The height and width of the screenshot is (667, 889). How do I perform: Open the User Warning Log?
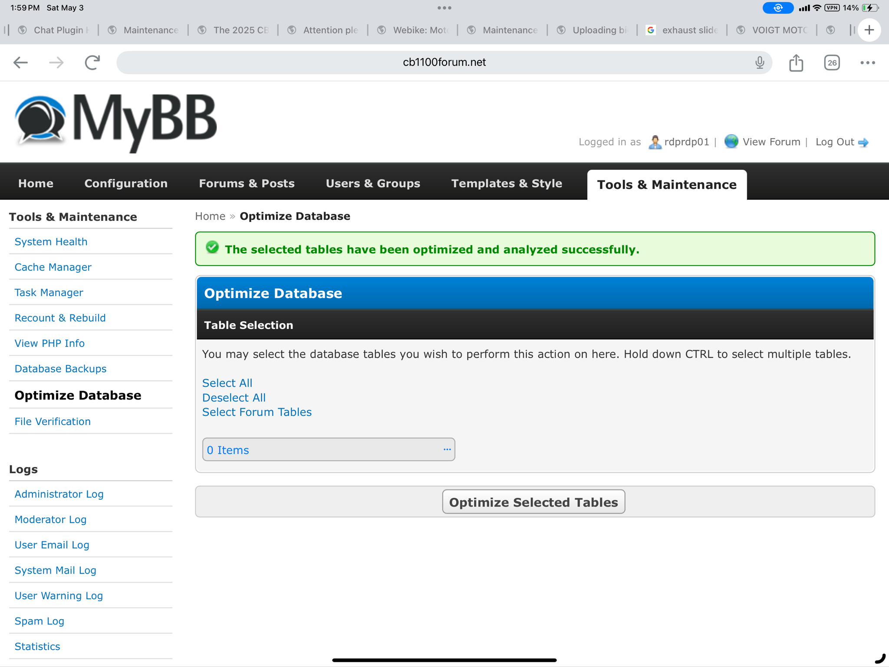coord(59,596)
